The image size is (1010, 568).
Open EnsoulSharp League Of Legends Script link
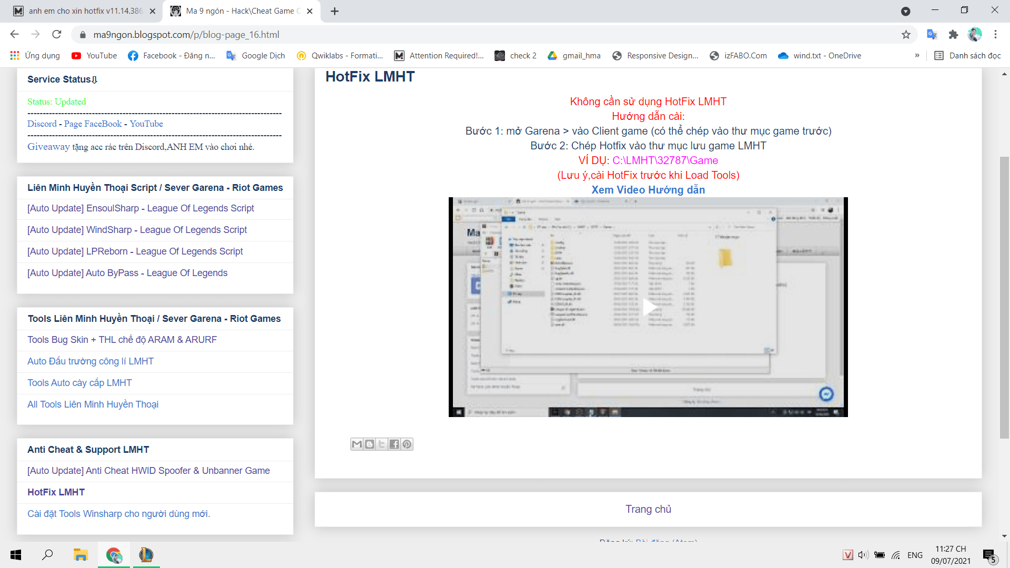point(140,208)
